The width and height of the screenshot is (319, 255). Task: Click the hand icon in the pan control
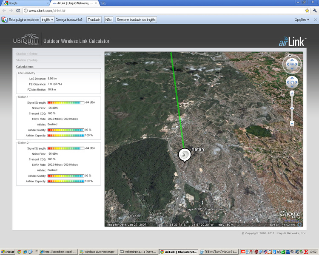pyautogui.click(x=292, y=82)
